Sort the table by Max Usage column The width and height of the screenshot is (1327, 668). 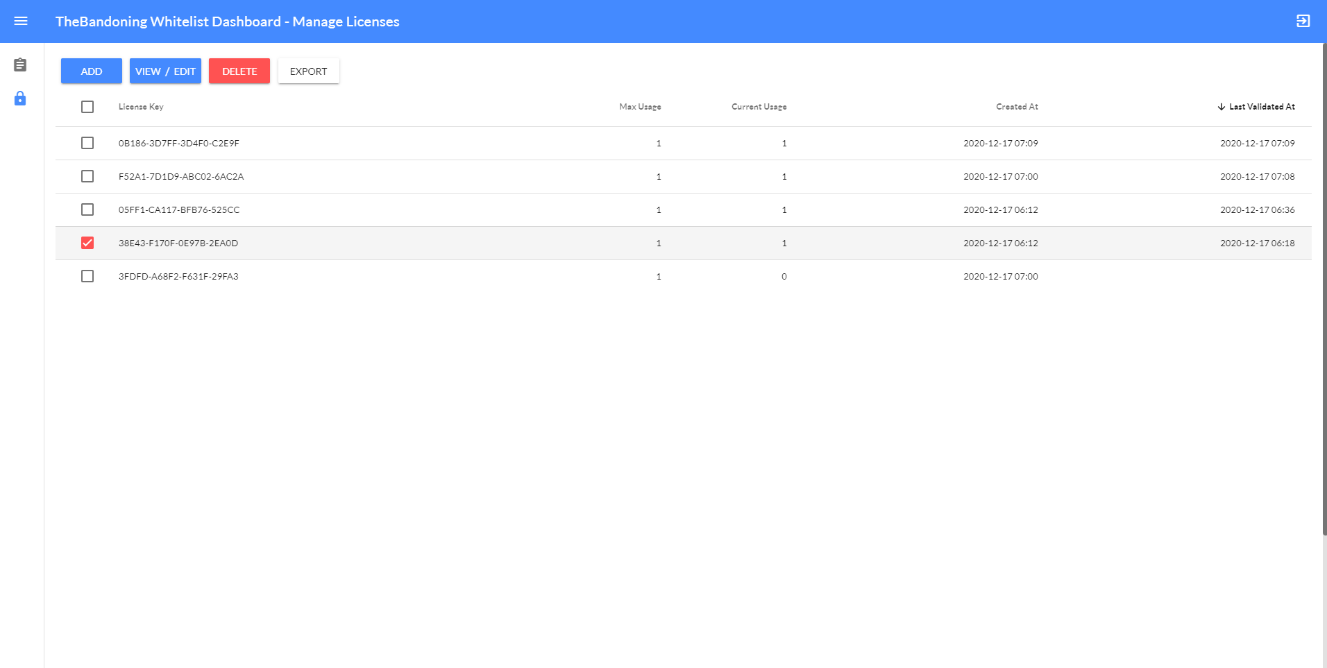point(640,107)
